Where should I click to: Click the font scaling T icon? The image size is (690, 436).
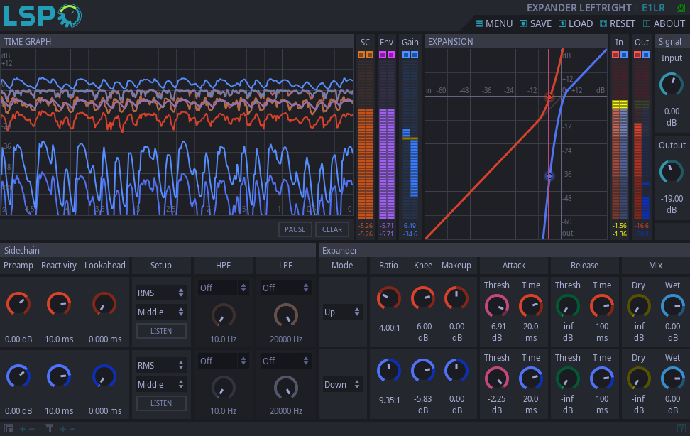click(x=49, y=428)
